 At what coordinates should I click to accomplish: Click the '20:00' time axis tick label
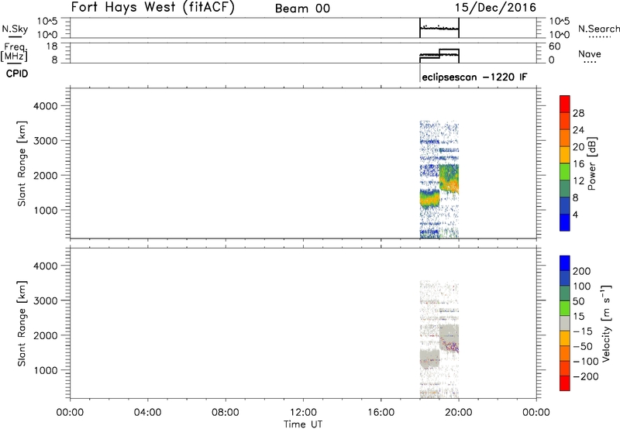(459, 413)
